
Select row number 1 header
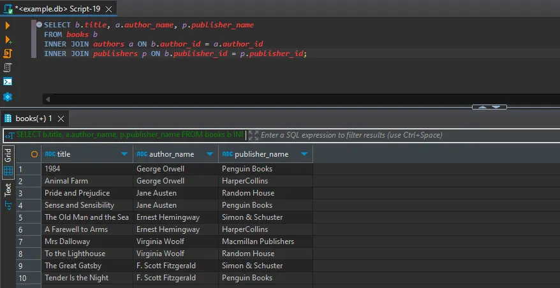28,169
